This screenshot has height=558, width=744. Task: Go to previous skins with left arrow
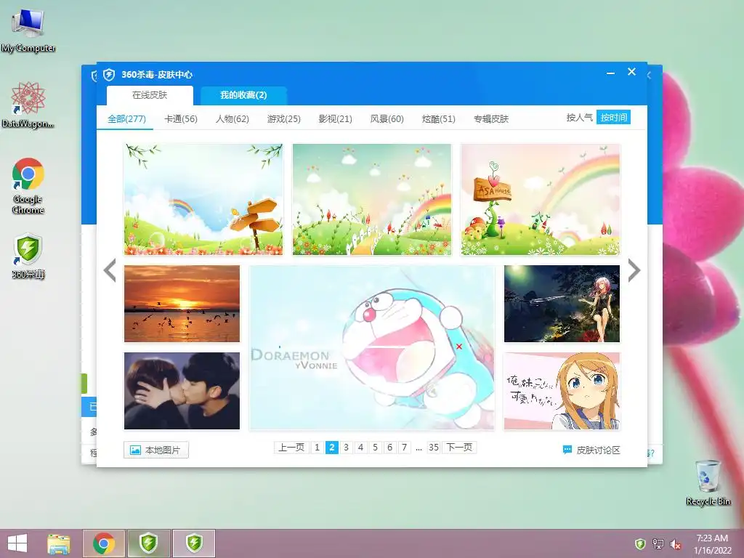[110, 270]
